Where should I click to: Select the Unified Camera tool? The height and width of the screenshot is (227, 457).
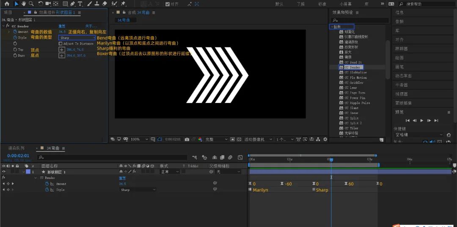pos(48,4)
